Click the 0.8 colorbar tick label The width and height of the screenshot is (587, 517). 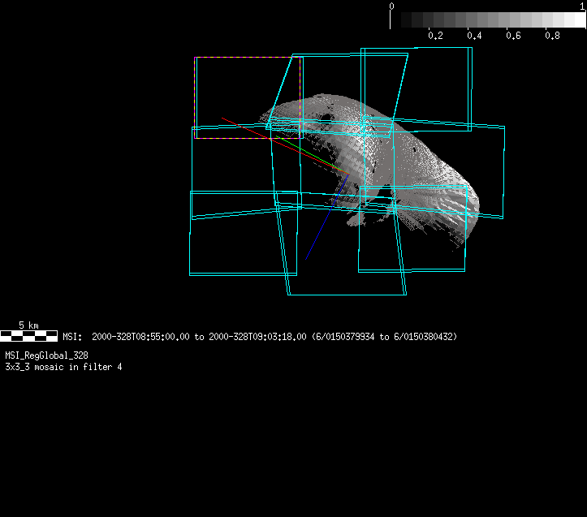click(552, 36)
